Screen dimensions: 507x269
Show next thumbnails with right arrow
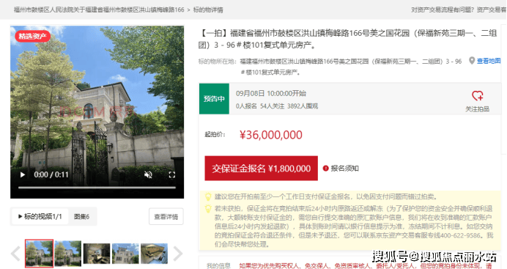click(x=178, y=254)
